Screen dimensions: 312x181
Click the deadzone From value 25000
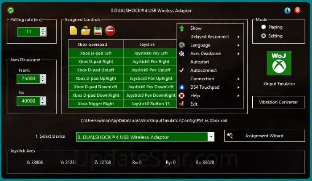pos(29,78)
